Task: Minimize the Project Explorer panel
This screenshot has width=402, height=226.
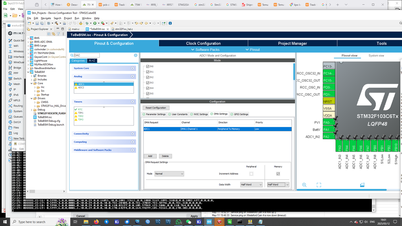Action: (x=58, y=29)
